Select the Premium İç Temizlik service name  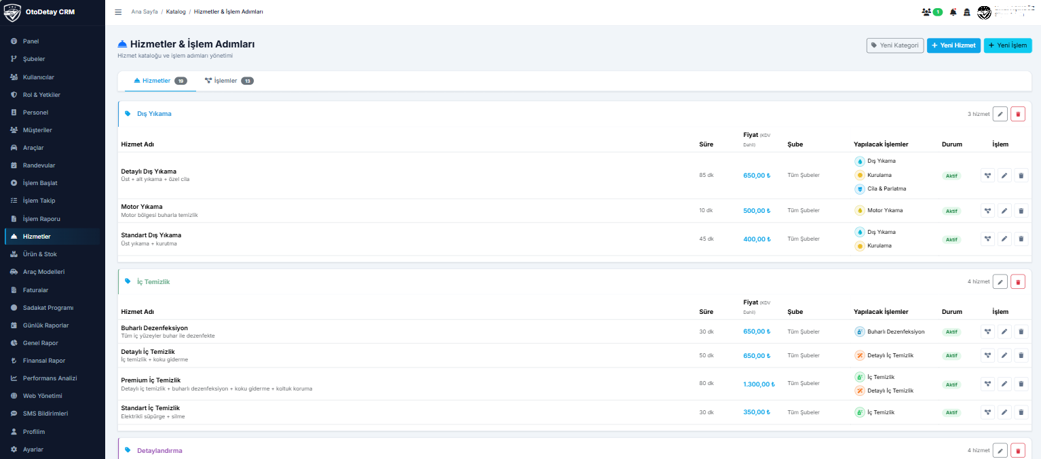pyautogui.click(x=151, y=380)
